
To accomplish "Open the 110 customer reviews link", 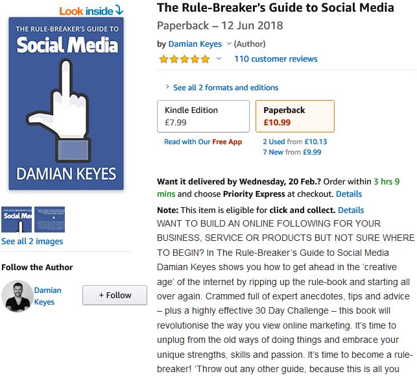I will coord(276,59).
